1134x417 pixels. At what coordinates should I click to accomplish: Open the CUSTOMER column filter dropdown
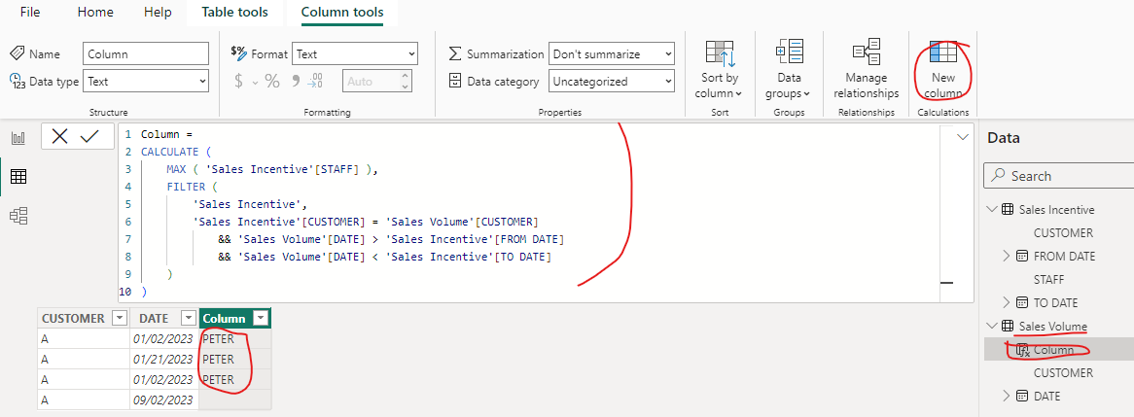point(120,319)
